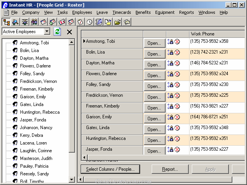The width and height of the screenshot is (247, 185).
Task: Select Lacena, Loren in the tree
Action: 34,143
